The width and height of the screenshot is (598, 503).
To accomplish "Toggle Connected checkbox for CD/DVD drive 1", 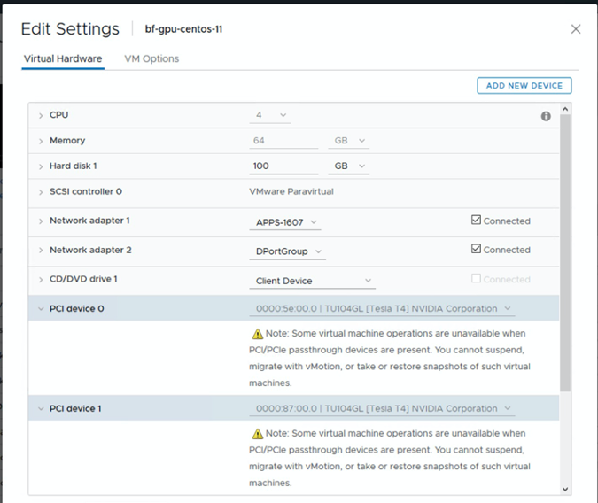I will 477,279.
